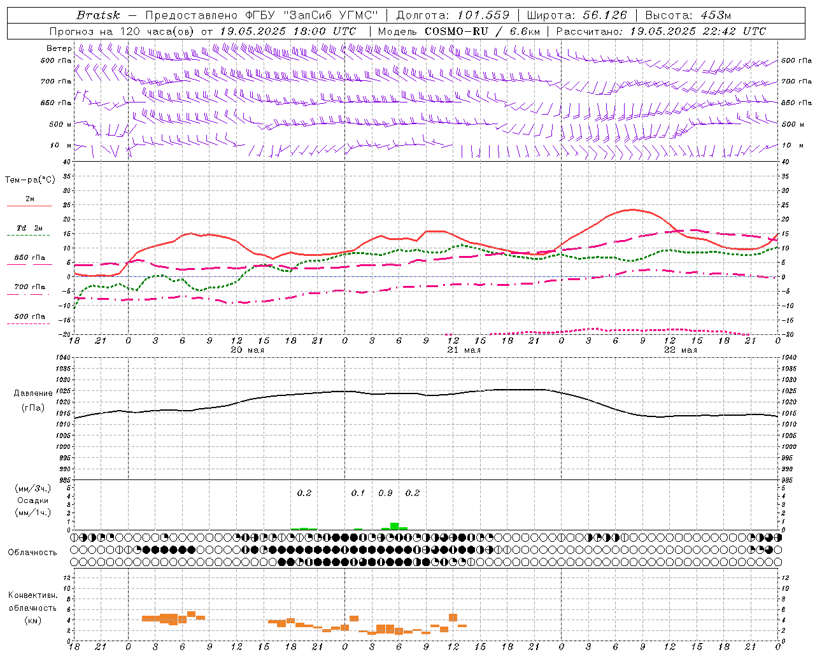The width and height of the screenshot is (815, 652).
Task: Click the "Конвективн." convective cloud label
Action: click(33, 595)
